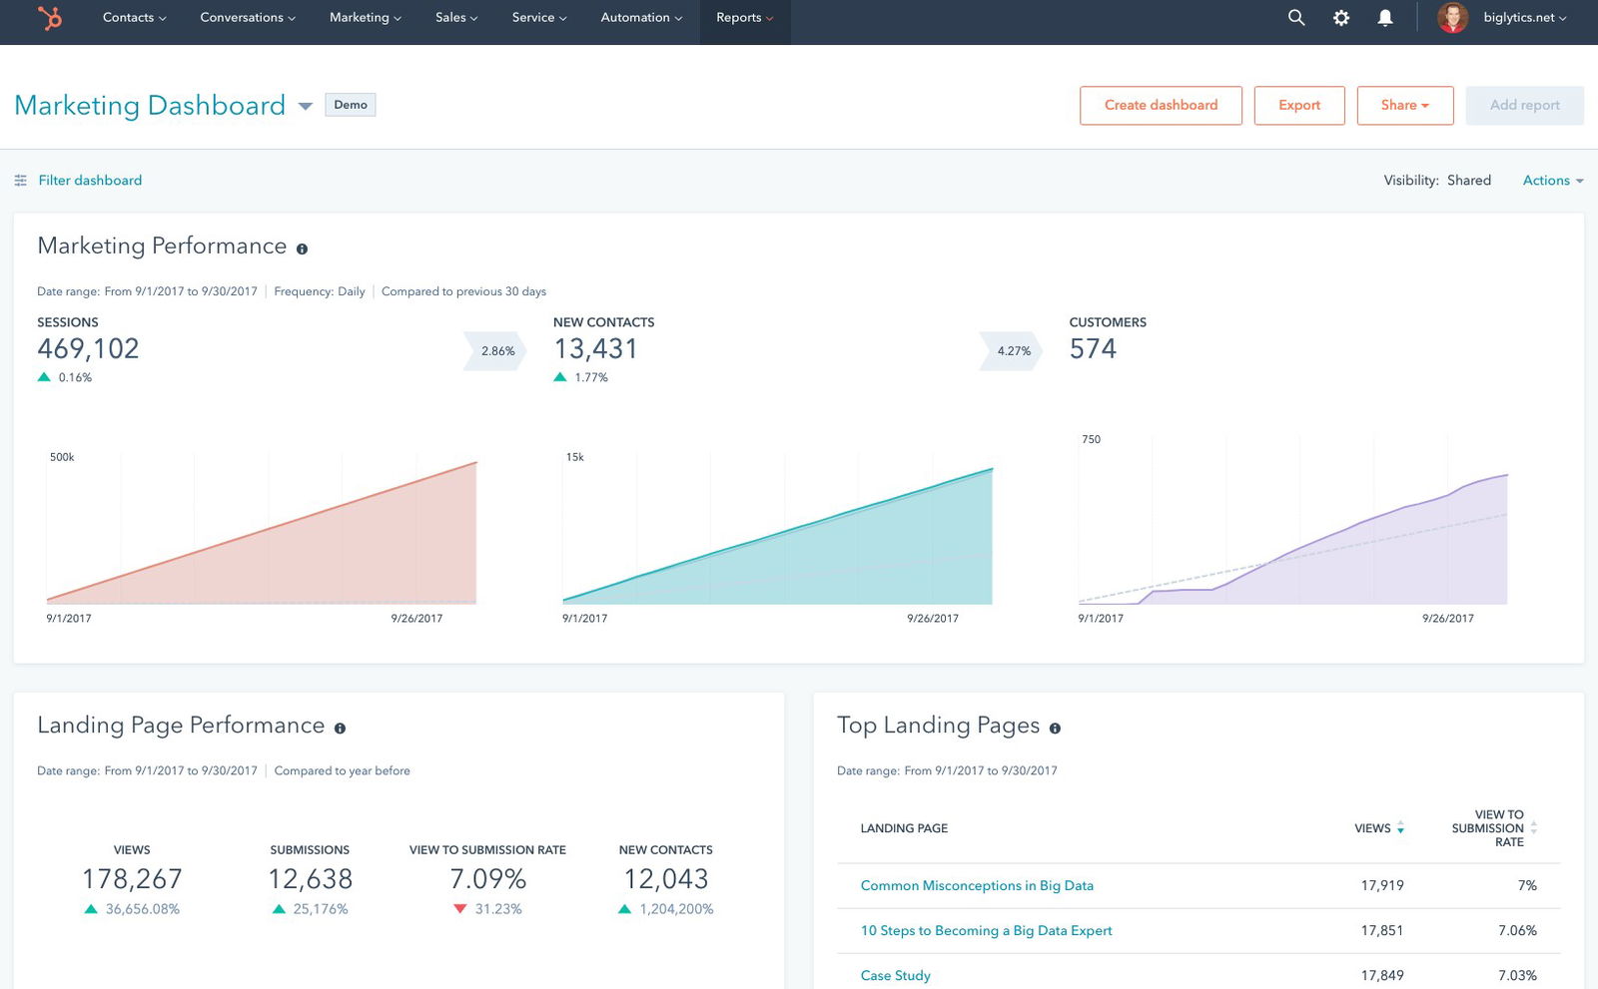Click the info icon beside Top Landing Pages
Screen dimensions: 1598x989
click(x=1056, y=729)
